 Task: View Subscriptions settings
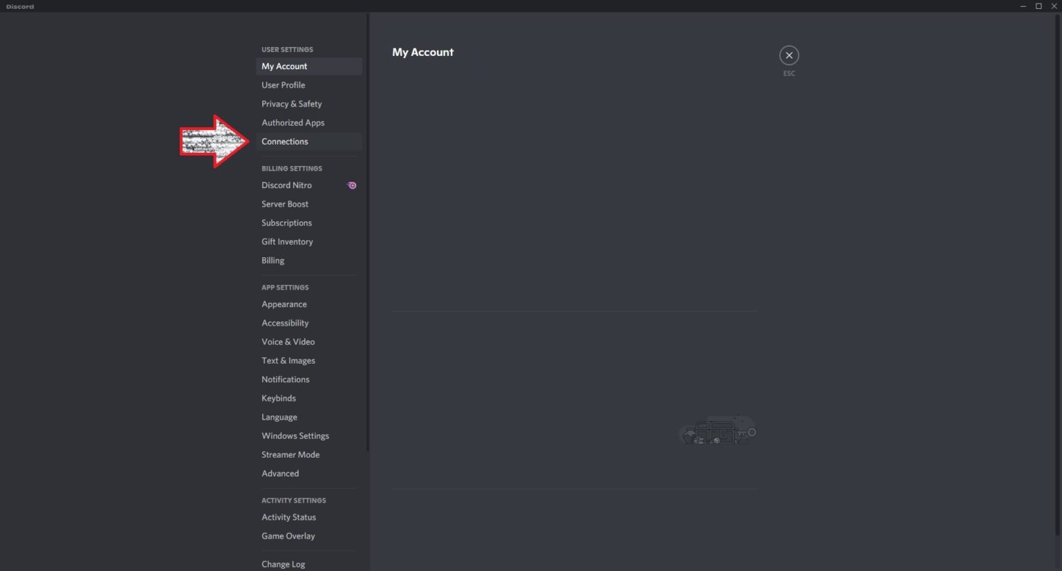(x=286, y=223)
